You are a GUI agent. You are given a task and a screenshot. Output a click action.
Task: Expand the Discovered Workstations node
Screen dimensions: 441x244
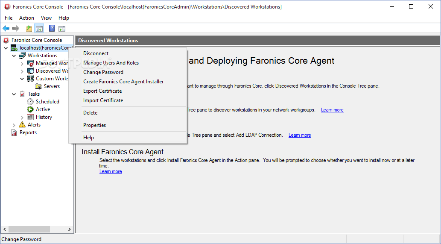(x=22, y=71)
